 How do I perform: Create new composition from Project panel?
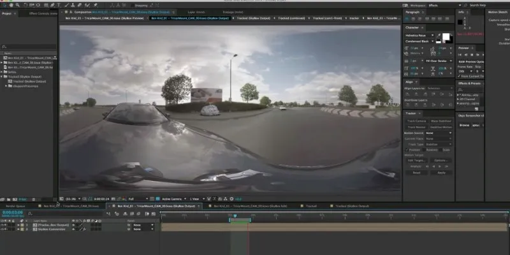click(14, 199)
